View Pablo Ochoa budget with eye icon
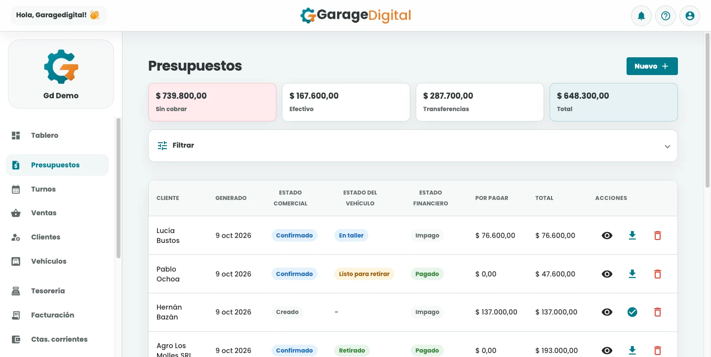711x357 pixels. 607,274
